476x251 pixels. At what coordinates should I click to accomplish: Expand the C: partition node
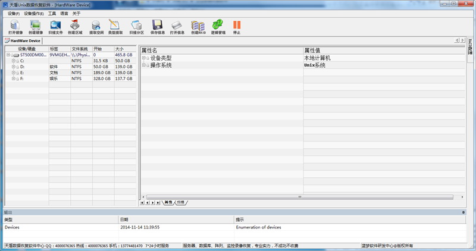coord(13,61)
